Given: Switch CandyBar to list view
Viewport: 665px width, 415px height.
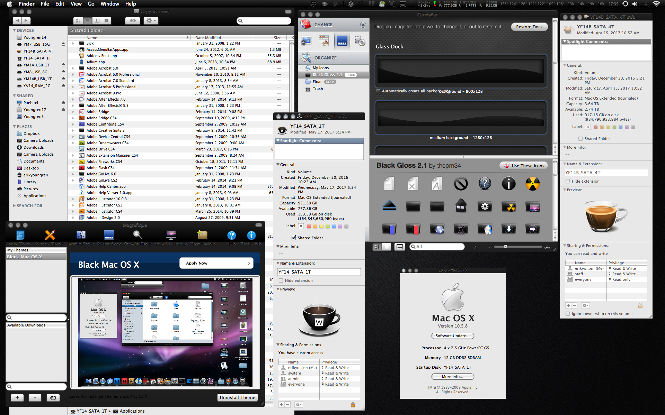Looking at the screenshot, I should click(x=387, y=247).
